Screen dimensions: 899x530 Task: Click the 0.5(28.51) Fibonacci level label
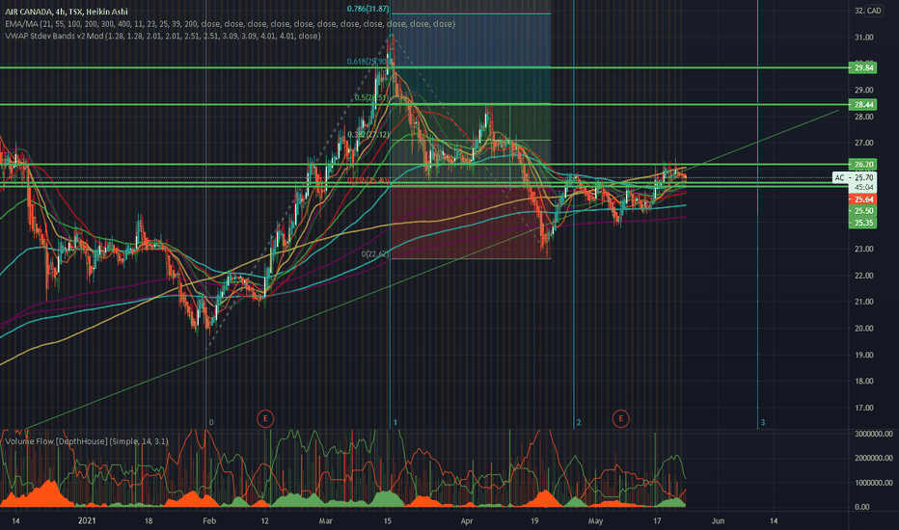[371, 97]
